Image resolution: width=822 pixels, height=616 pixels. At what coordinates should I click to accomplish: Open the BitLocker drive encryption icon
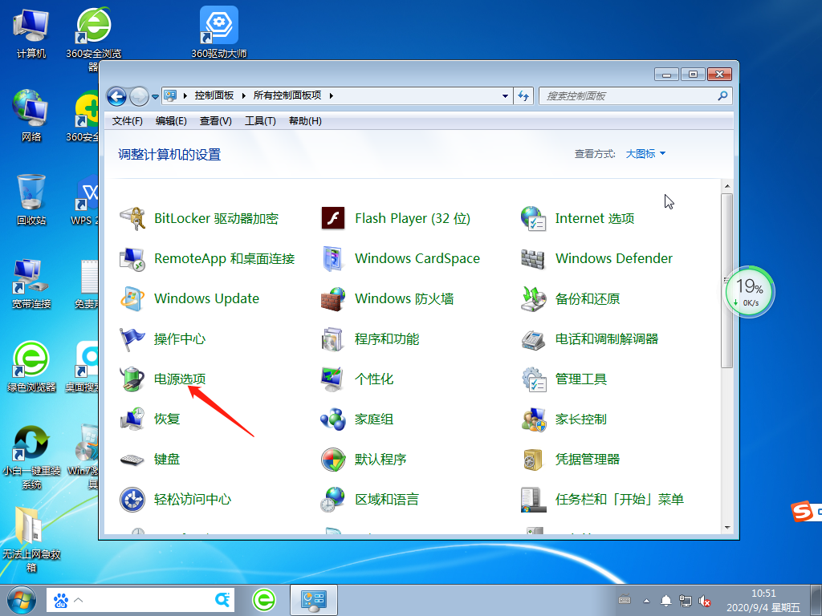pos(132,218)
